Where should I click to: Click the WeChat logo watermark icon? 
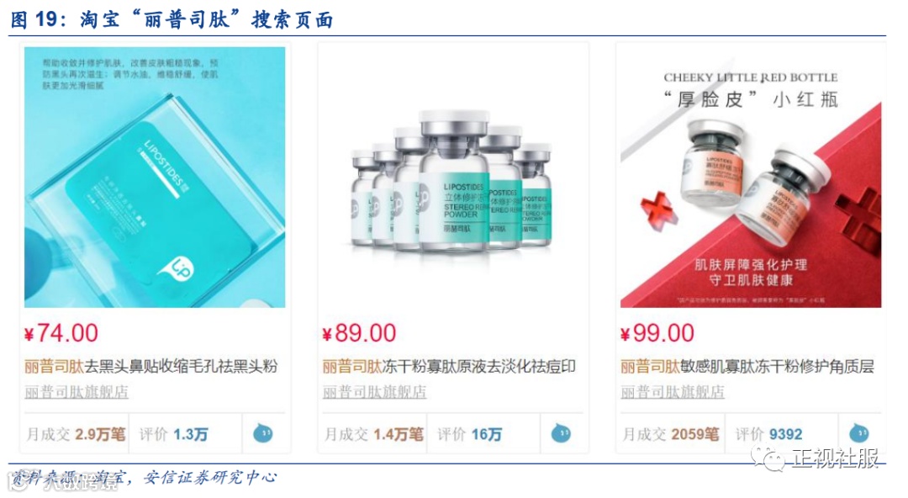coord(769,459)
